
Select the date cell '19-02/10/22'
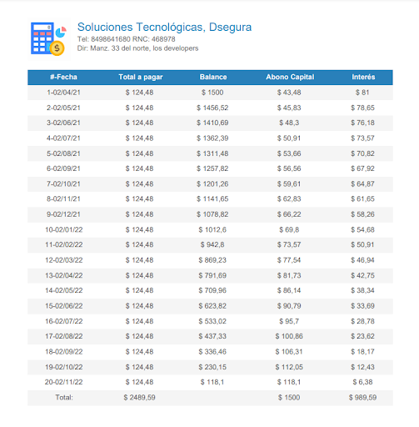pyautogui.click(x=64, y=368)
